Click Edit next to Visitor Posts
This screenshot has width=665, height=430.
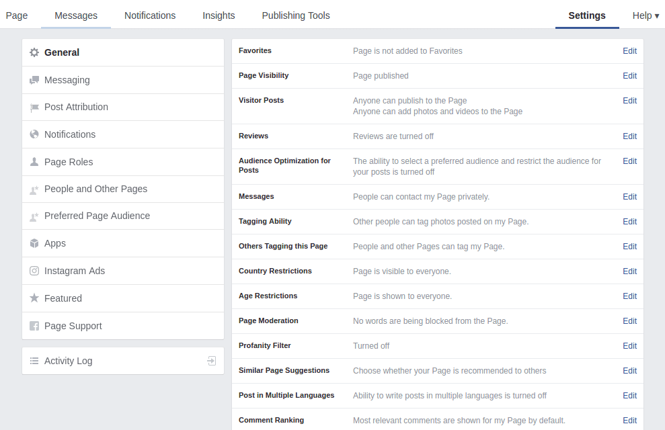point(629,101)
